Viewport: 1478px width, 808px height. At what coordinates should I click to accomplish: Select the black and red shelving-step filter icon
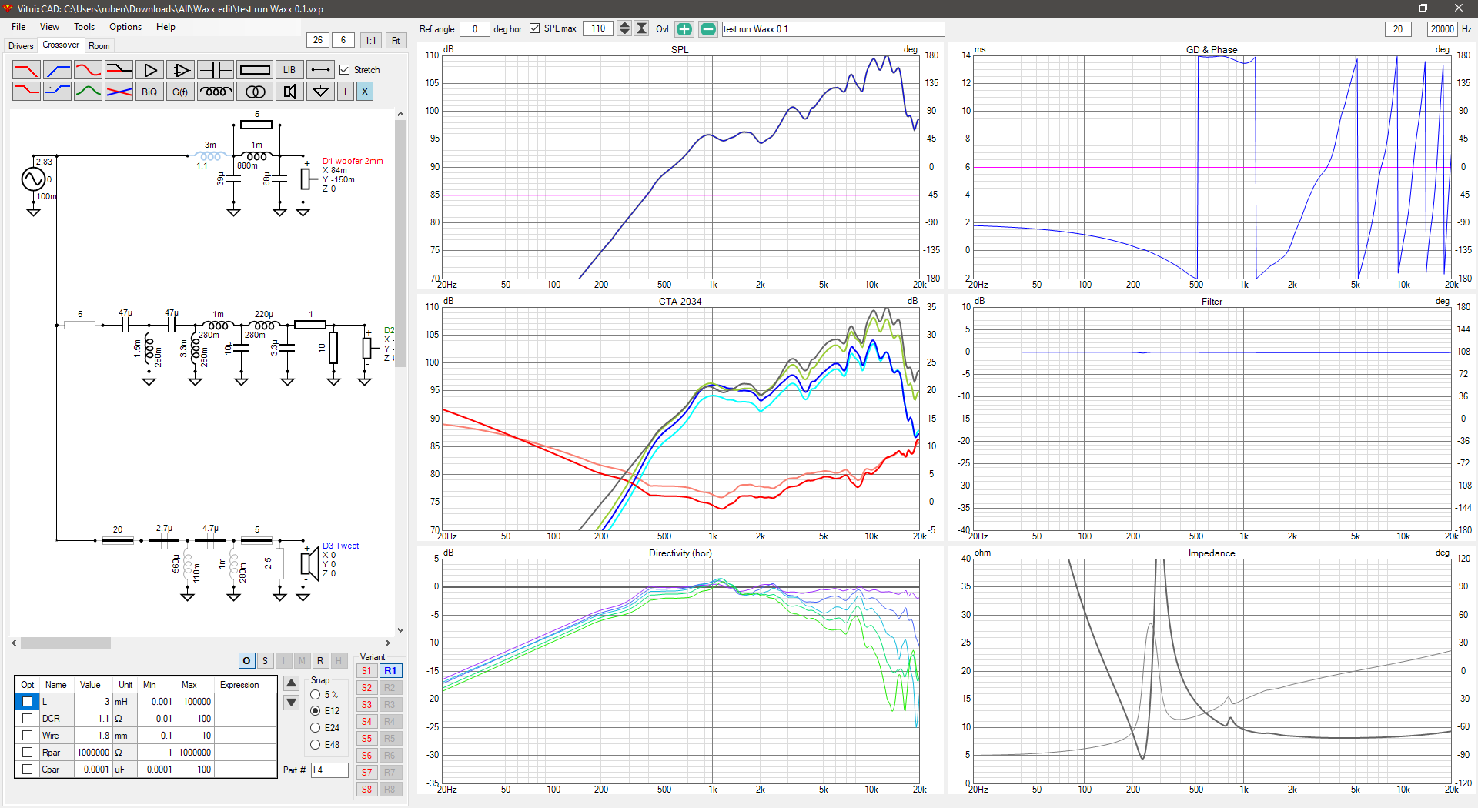click(119, 70)
